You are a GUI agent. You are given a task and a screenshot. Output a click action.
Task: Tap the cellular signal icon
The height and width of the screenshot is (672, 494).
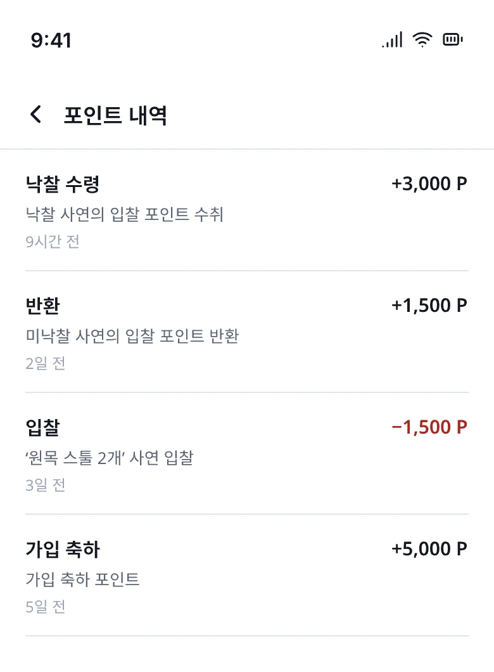392,39
